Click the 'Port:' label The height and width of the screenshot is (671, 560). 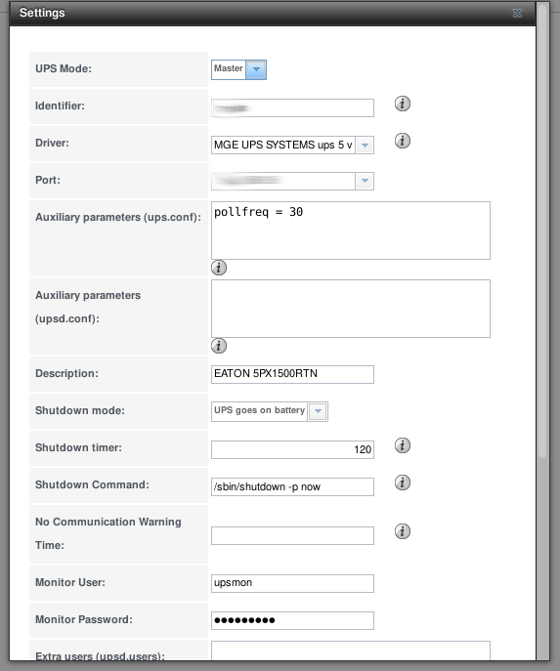48,180
